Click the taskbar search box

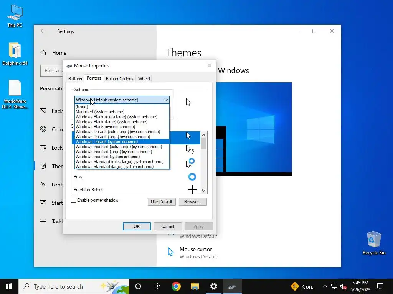(x=74, y=286)
